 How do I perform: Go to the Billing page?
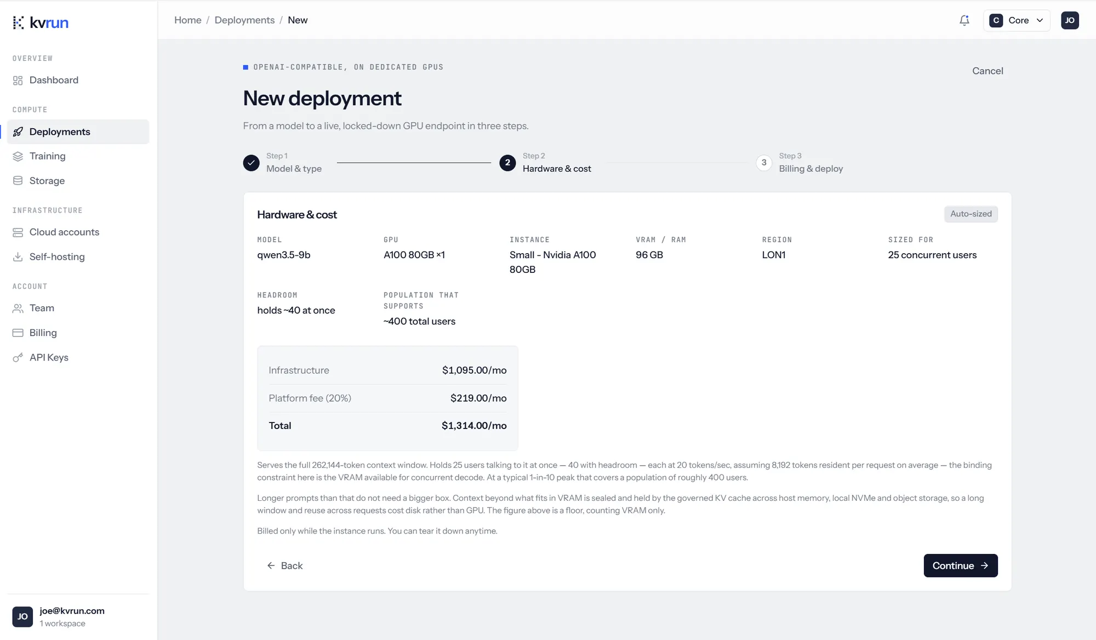point(78,333)
